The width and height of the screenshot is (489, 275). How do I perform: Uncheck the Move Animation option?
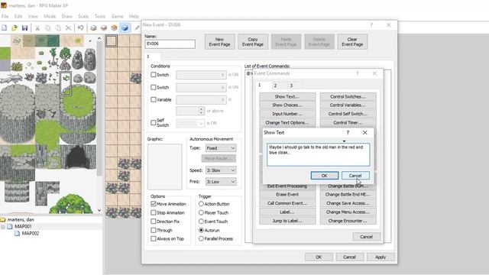153,204
